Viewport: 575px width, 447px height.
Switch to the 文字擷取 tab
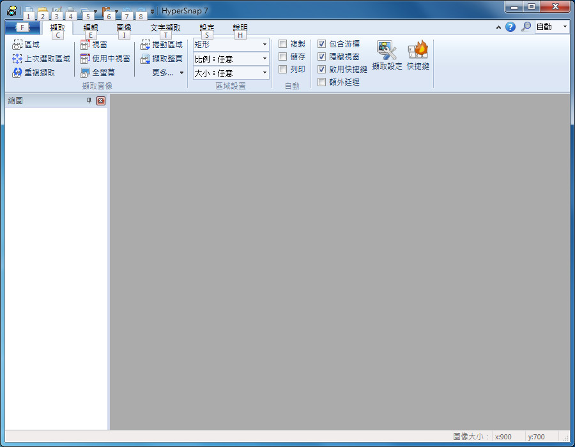click(165, 28)
